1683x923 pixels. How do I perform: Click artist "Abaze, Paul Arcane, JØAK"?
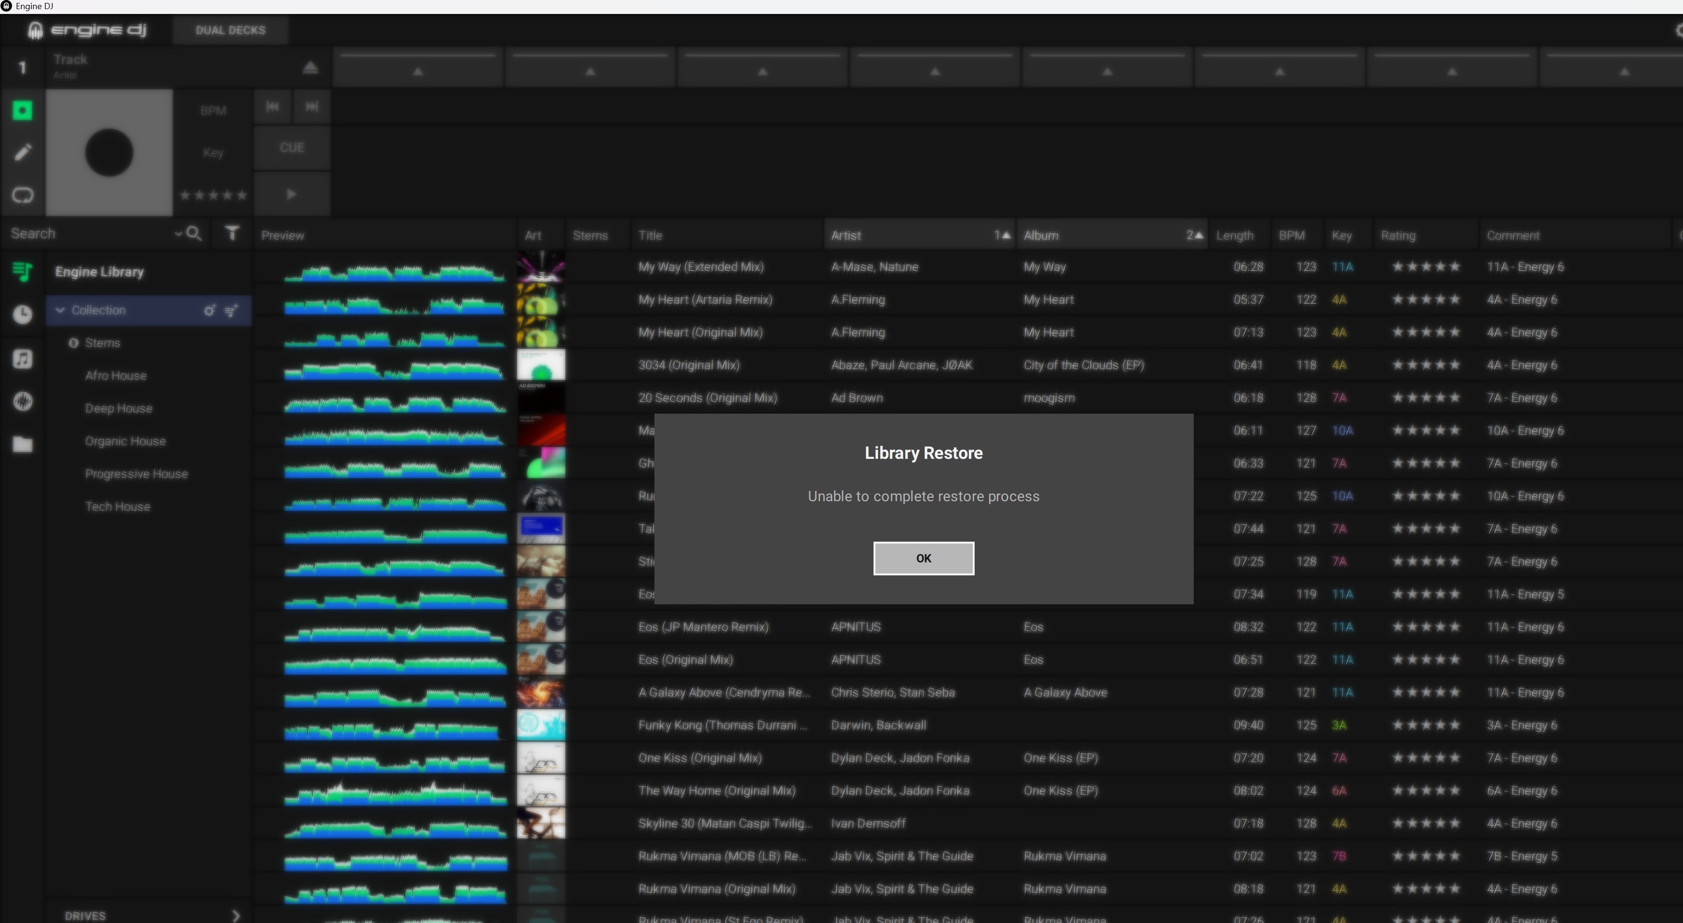click(x=901, y=365)
